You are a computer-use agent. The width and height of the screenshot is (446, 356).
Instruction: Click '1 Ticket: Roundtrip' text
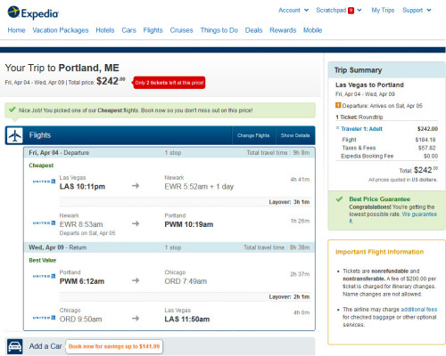point(359,117)
